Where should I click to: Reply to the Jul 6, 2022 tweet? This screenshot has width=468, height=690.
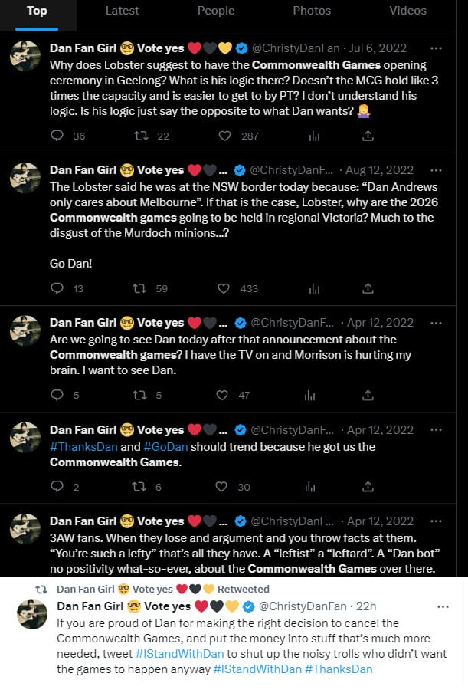57,136
